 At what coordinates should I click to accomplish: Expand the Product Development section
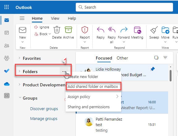click(19, 84)
